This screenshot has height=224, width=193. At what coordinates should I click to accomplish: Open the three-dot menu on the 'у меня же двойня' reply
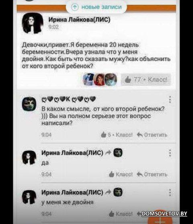pyautogui.click(x=170, y=192)
